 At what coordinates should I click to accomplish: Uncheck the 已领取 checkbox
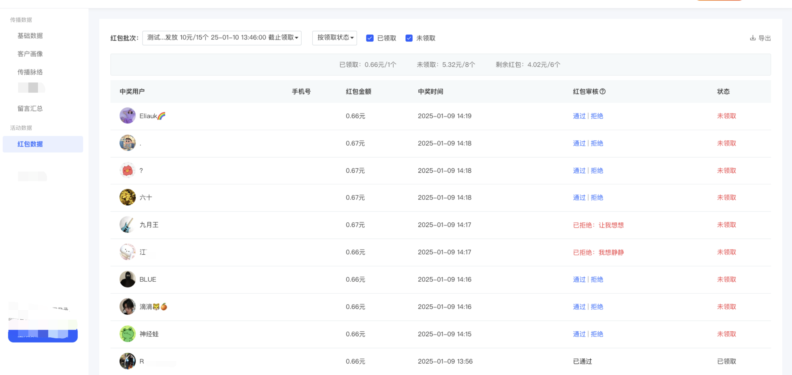click(369, 38)
